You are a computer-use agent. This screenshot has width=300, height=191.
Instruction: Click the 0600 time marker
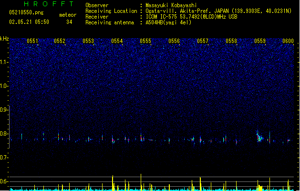(x=288, y=41)
